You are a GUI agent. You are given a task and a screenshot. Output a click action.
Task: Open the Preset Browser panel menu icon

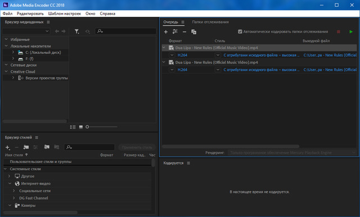pyautogui.click(x=37, y=137)
